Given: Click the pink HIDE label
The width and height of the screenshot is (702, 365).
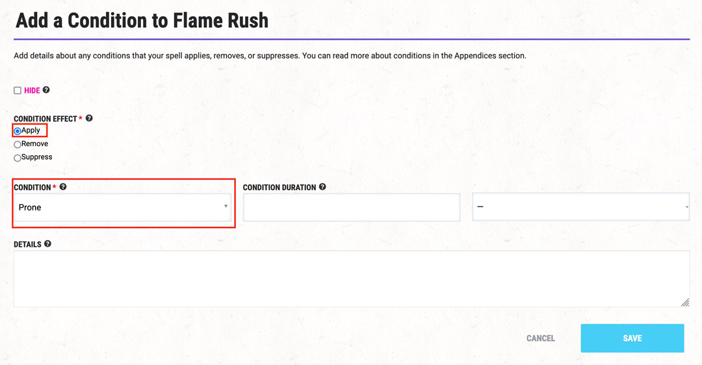Looking at the screenshot, I should click(x=32, y=90).
